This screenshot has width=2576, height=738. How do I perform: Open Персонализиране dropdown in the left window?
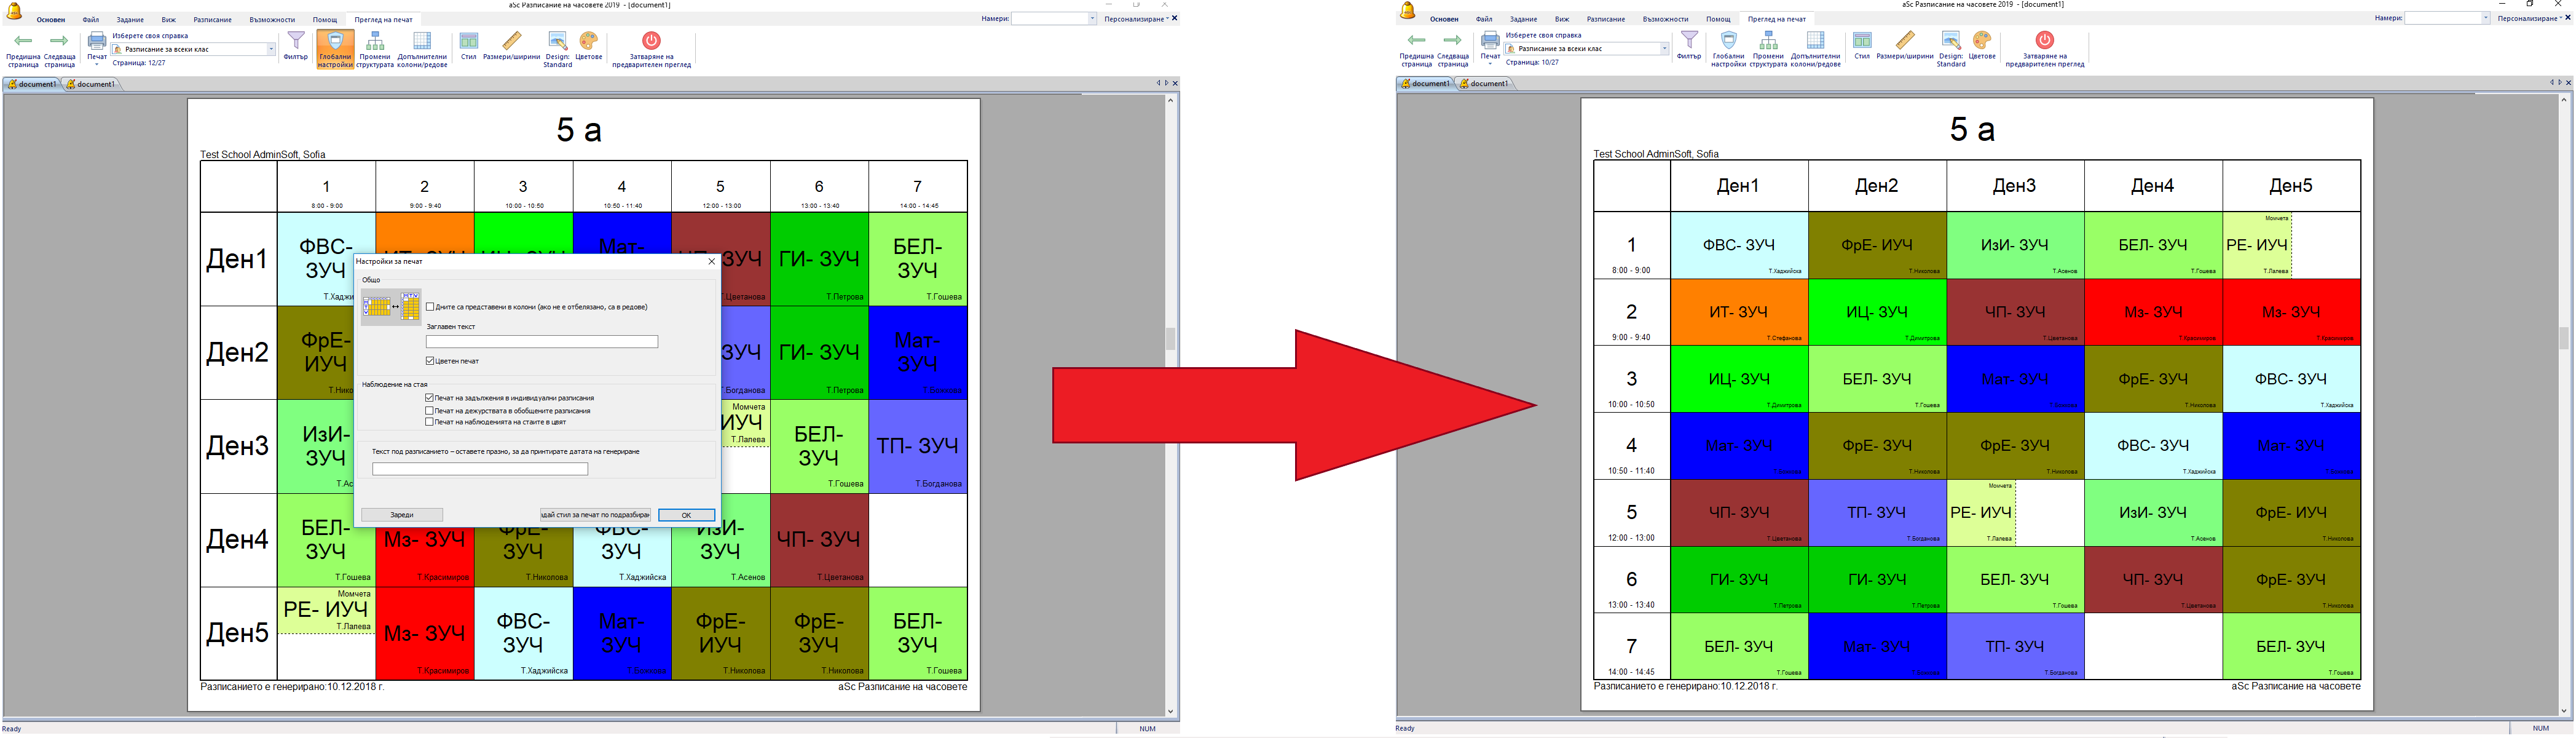click(1135, 19)
